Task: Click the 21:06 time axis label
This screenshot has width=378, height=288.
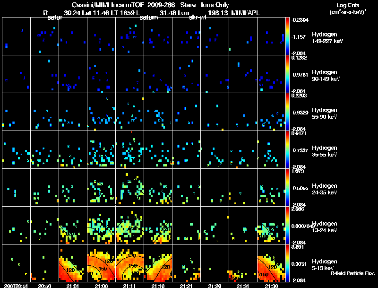Action: point(101,286)
